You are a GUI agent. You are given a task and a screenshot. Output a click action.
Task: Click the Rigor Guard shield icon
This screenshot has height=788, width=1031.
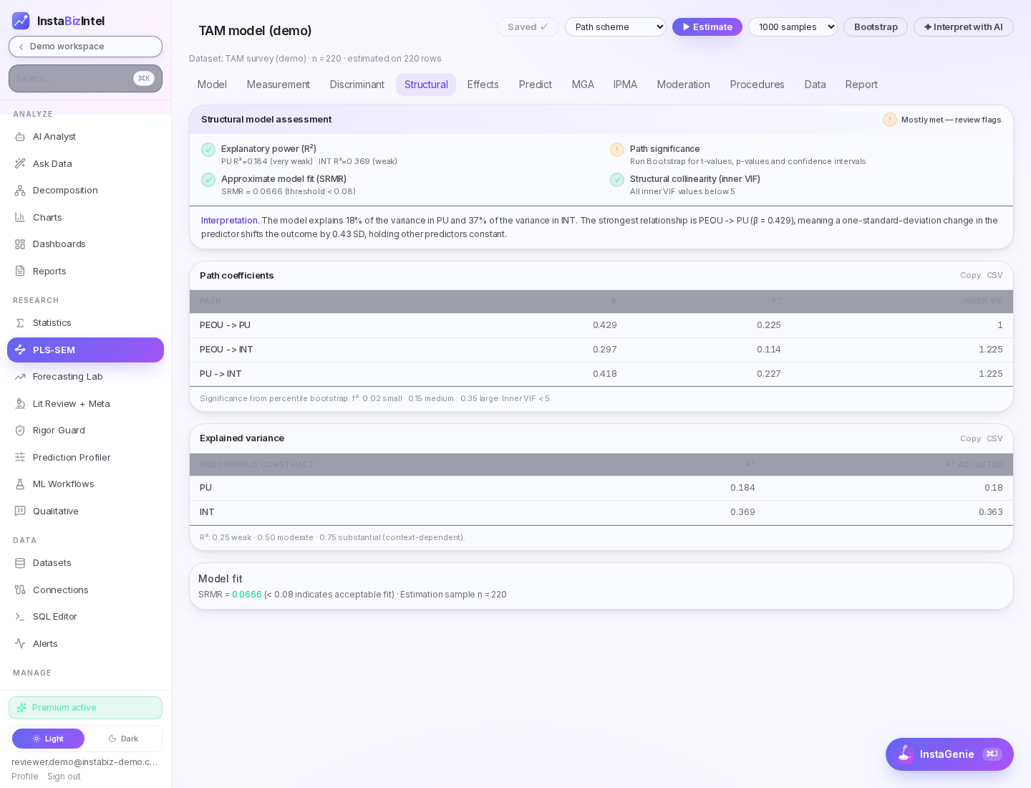(x=20, y=431)
